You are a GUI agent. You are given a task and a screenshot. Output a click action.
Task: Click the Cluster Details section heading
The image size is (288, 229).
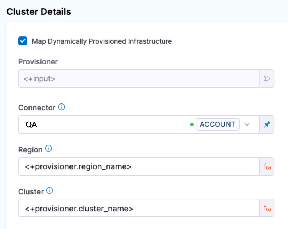point(38,12)
